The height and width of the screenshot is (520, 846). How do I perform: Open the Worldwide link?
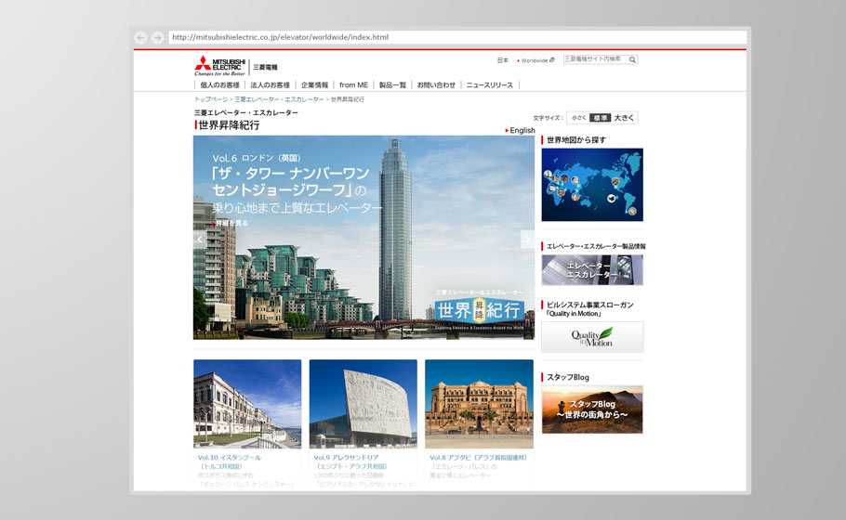point(535,60)
